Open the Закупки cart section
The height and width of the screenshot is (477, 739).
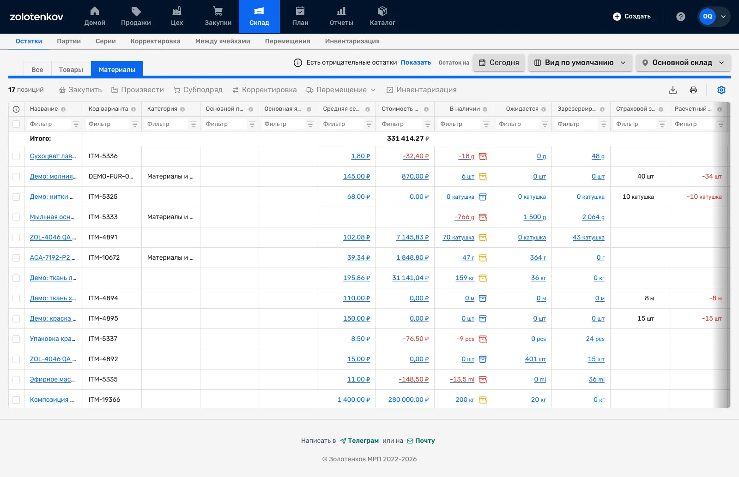point(218,17)
